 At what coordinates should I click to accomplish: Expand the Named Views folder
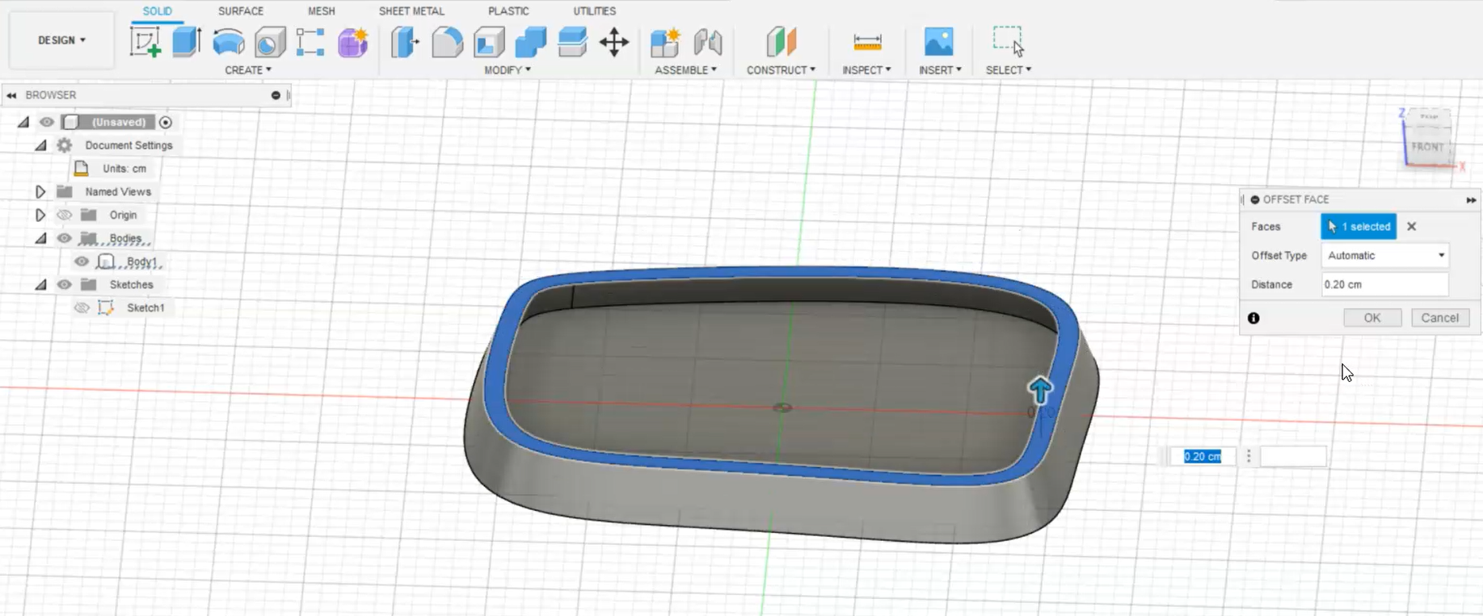[x=40, y=192]
